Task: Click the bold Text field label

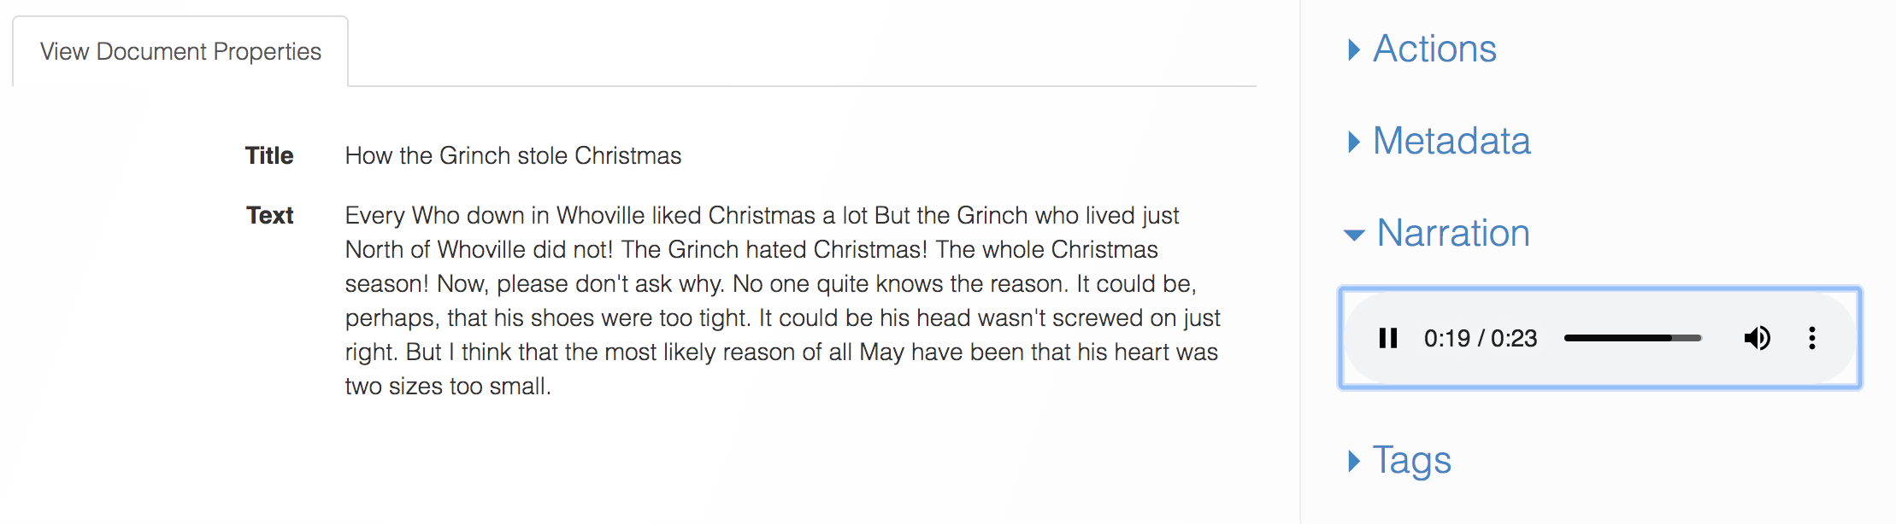Action: pos(270,216)
